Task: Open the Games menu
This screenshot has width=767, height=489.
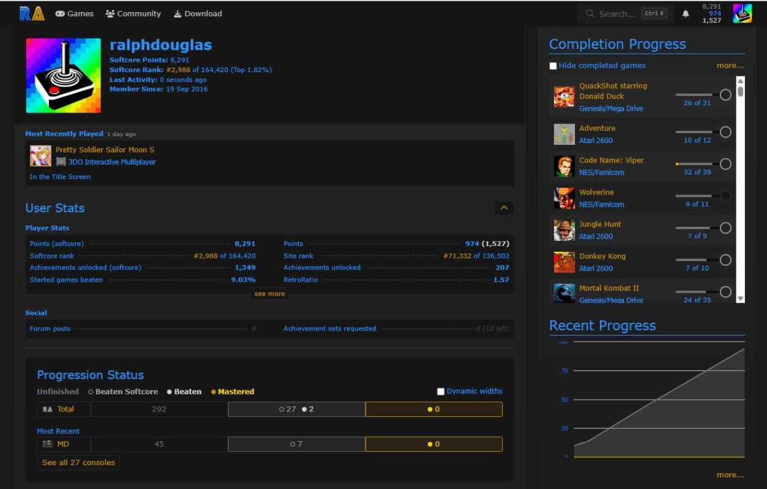Action: click(x=75, y=13)
